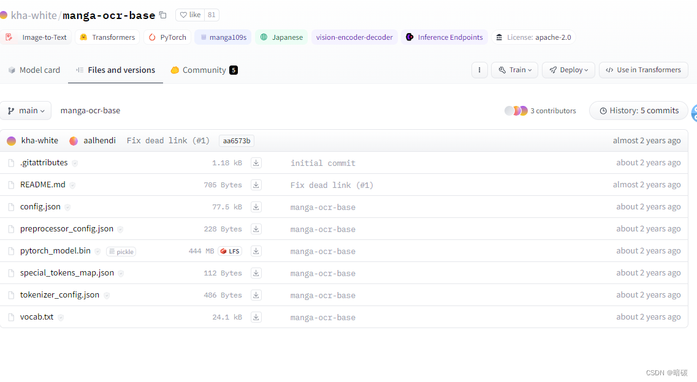This screenshot has height=382, width=697.
Task: Open the config.json file
Action: 40,207
